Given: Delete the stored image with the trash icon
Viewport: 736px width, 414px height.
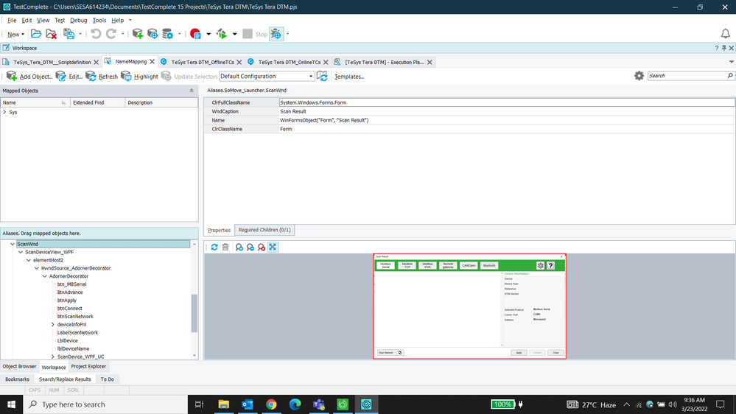Looking at the screenshot, I should (x=225, y=248).
